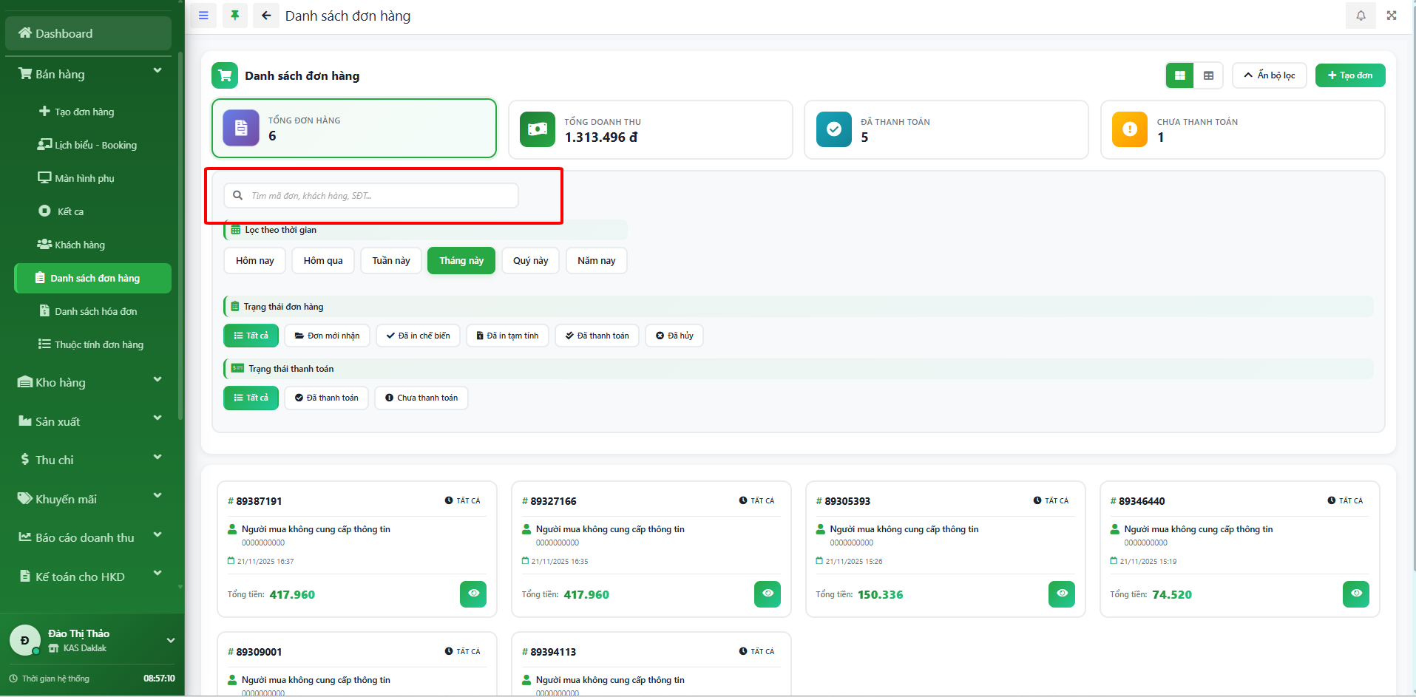
Task: Click the green pin icon in header
Action: tap(234, 16)
